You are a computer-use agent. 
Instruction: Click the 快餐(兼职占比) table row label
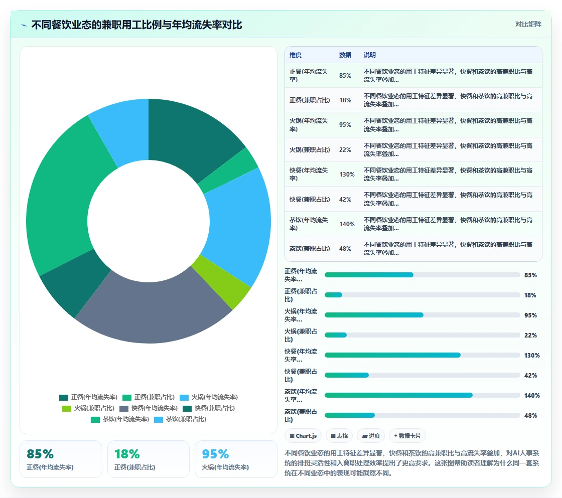[310, 199]
